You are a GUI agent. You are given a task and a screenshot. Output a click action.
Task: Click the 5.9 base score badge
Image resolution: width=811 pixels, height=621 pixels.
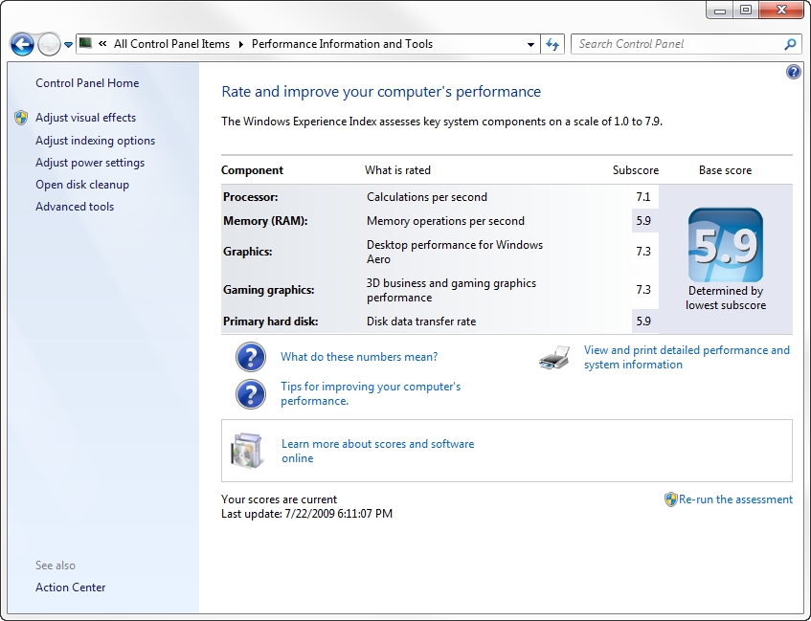[725, 245]
